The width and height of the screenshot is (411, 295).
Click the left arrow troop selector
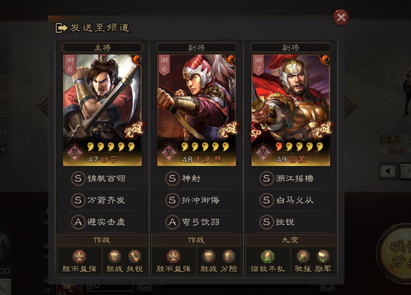pos(387,172)
